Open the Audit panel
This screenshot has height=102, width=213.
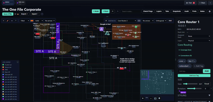point(187,11)
